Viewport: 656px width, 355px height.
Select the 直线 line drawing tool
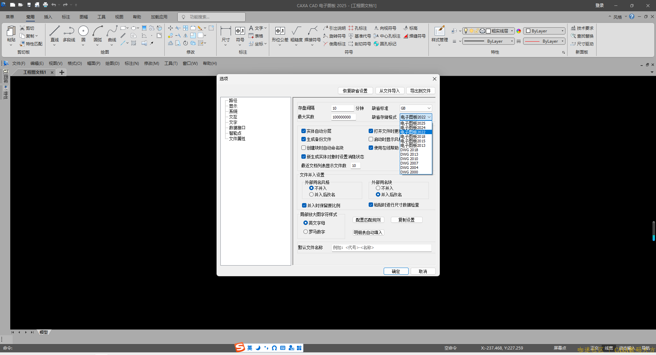click(x=55, y=34)
